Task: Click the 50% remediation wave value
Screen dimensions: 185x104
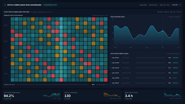Action: 93,85
